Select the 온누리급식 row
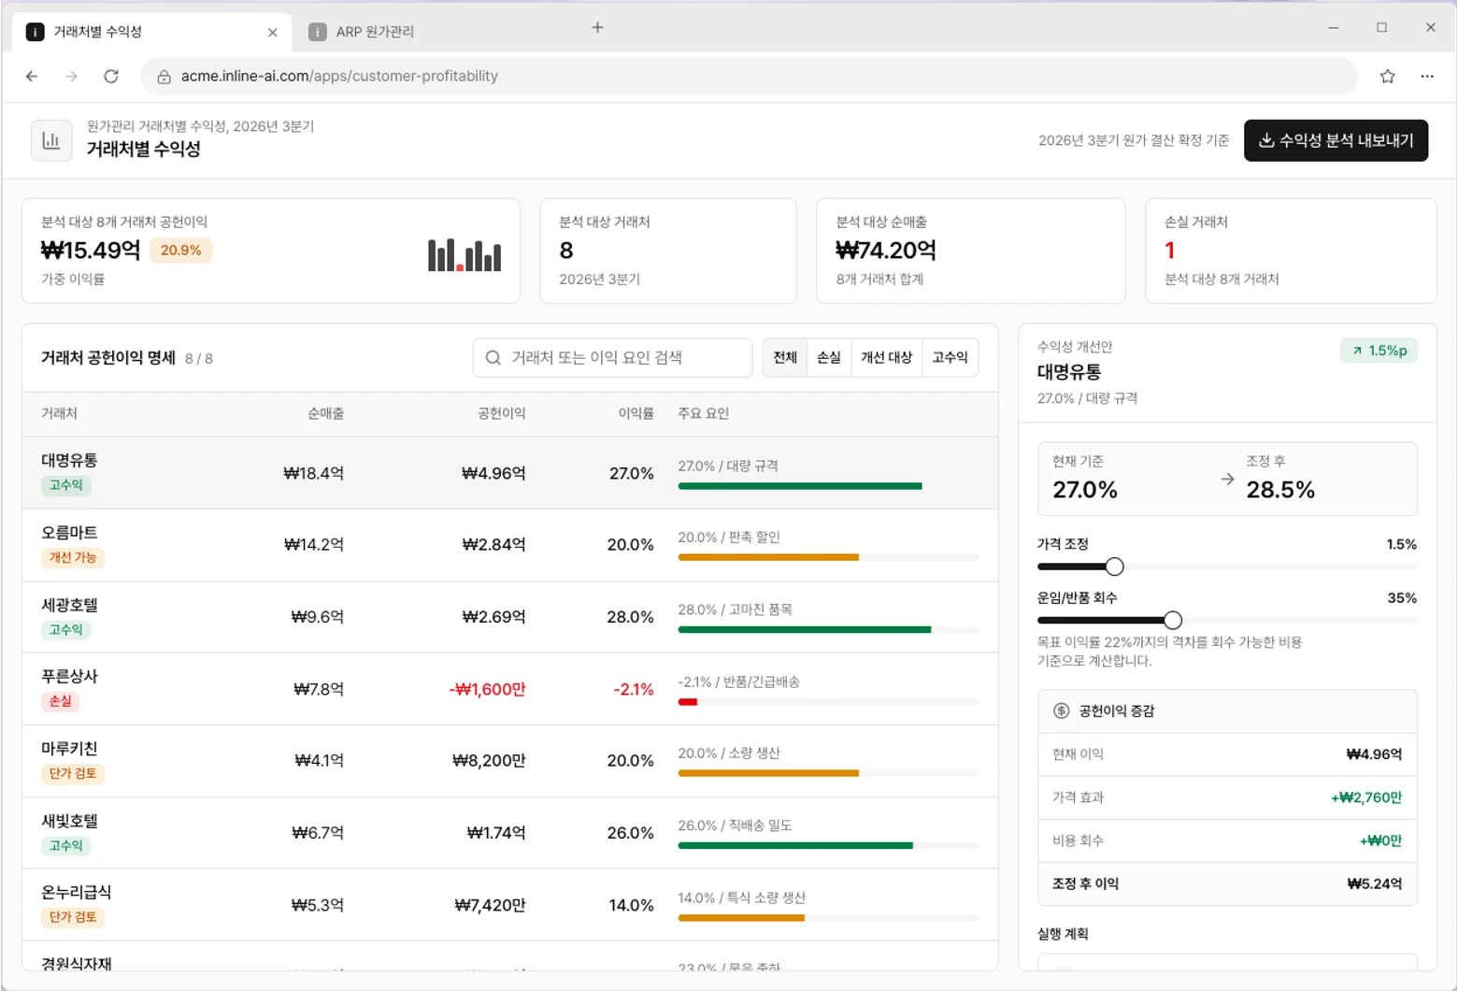The width and height of the screenshot is (1458, 991). (x=510, y=905)
